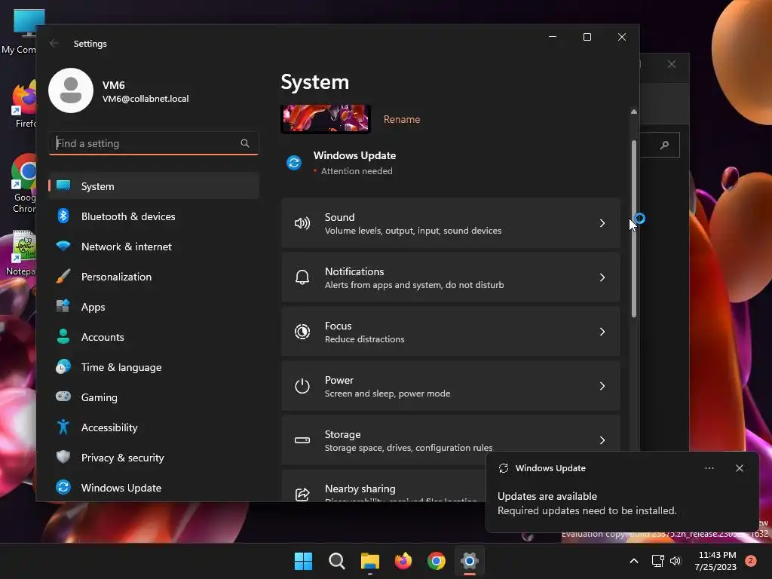The height and width of the screenshot is (579, 772).
Task: Close the background window
Action: pyautogui.click(x=672, y=64)
